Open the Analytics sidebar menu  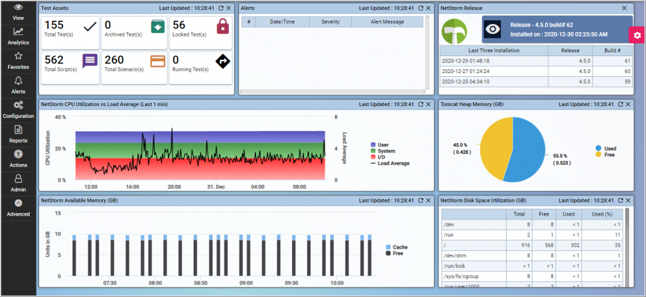(x=18, y=37)
